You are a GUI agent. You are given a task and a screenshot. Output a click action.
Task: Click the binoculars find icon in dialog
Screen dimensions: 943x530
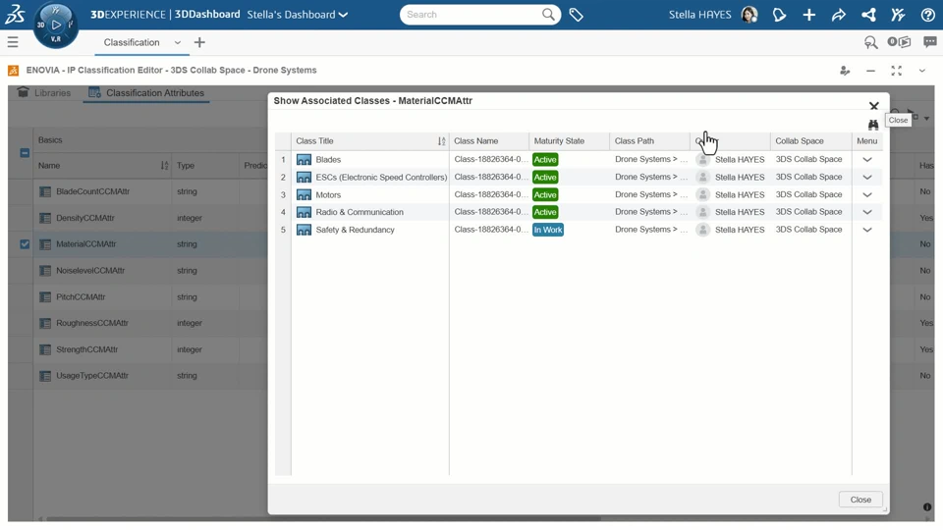(873, 125)
